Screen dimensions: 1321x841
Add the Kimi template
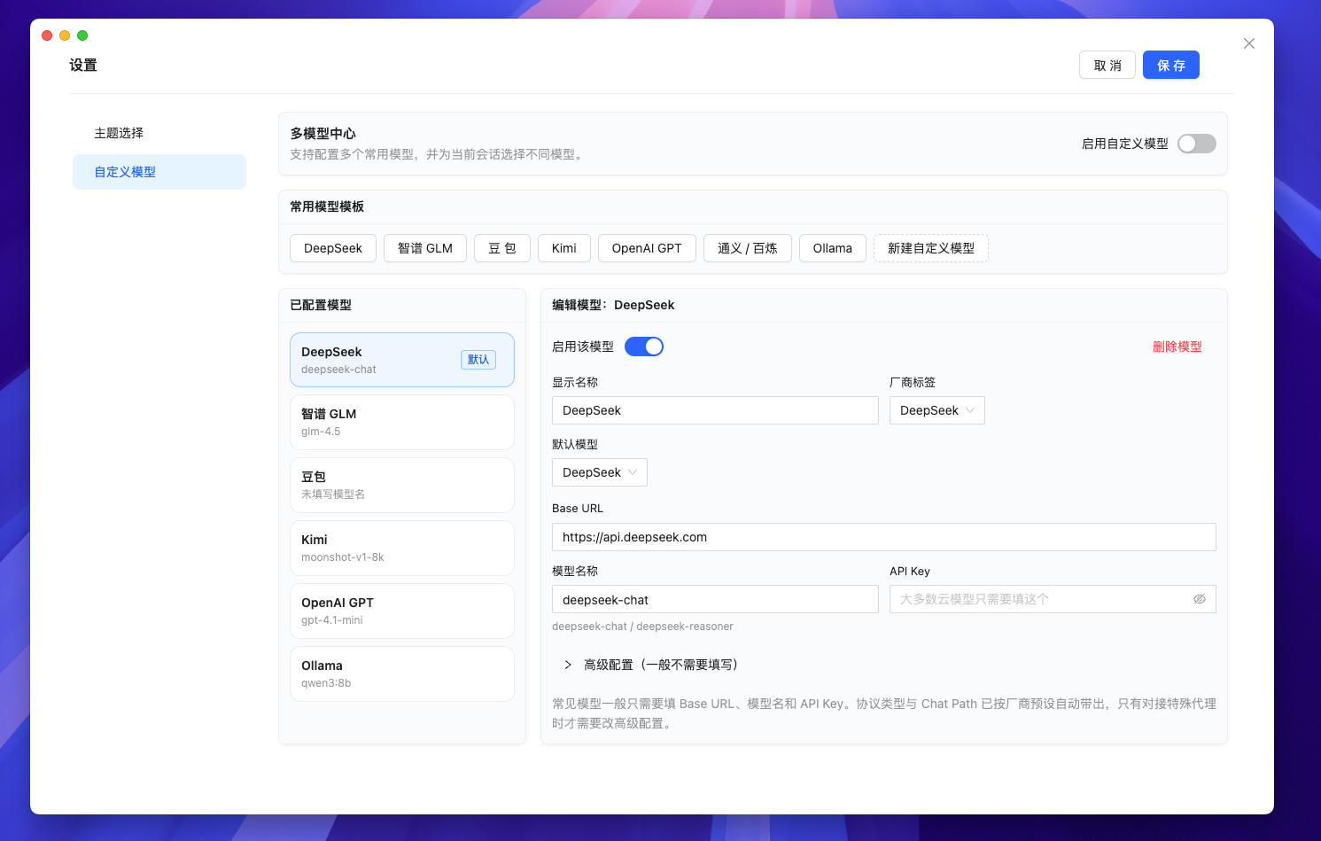pyautogui.click(x=564, y=248)
